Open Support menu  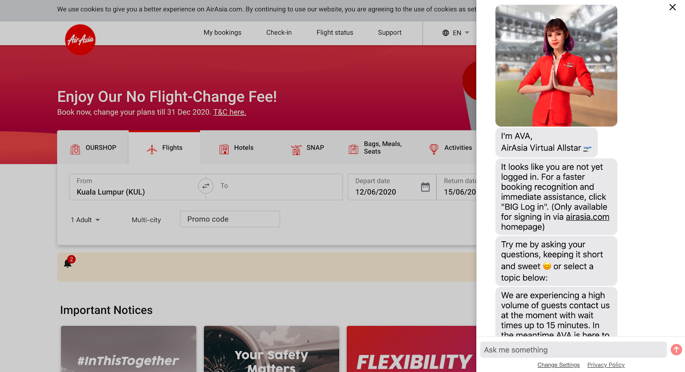click(390, 32)
